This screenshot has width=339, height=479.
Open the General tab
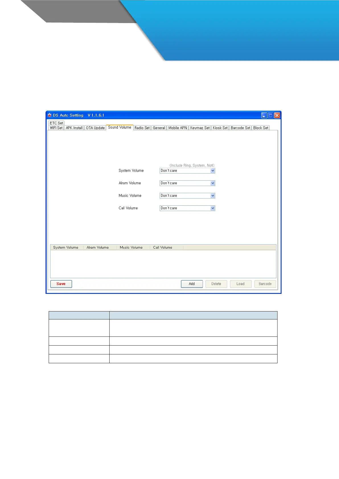(159, 128)
